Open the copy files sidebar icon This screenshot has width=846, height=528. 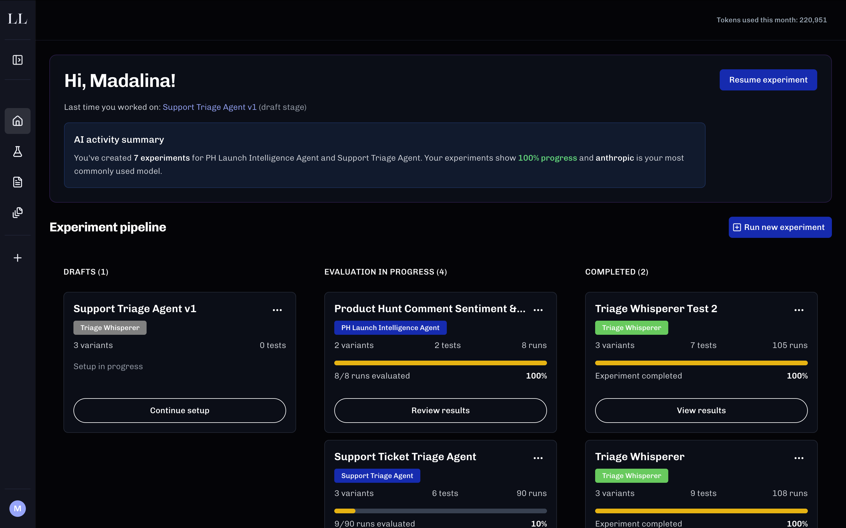(17, 212)
